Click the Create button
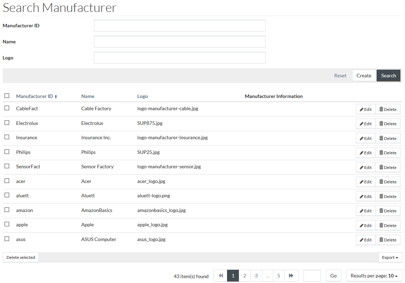The height and width of the screenshot is (283, 405). (364, 76)
